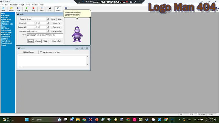This screenshot has width=219, height=123.
Task: Click the taskbar Search box
Action: tap(46, 120)
